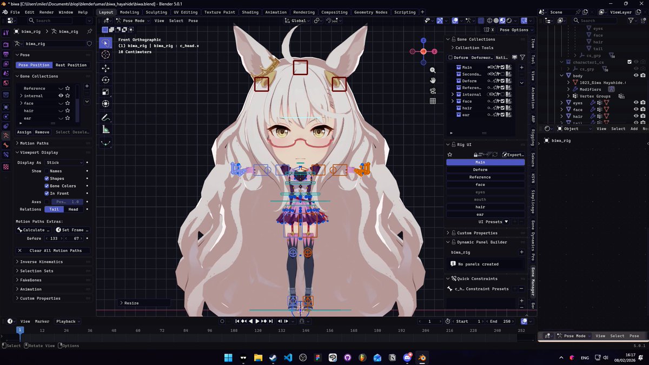Activate the Rotate tool
The image size is (649, 365).
(106, 80)
